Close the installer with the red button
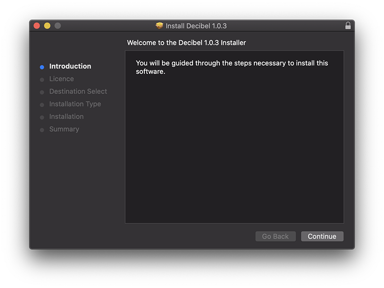Image resolution: width=384 pixels, height=288 pixels. pos(37,26)
